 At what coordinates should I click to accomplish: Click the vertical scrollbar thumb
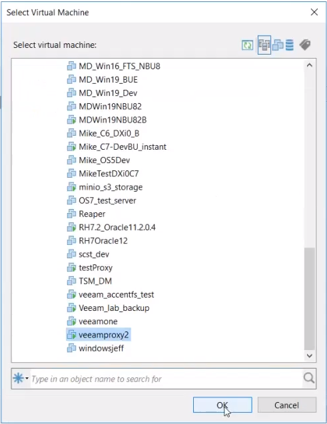click(x=310, y=298)
